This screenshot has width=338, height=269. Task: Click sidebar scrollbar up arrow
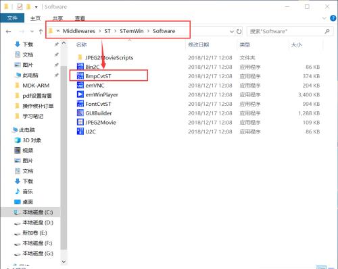(64, 42)
